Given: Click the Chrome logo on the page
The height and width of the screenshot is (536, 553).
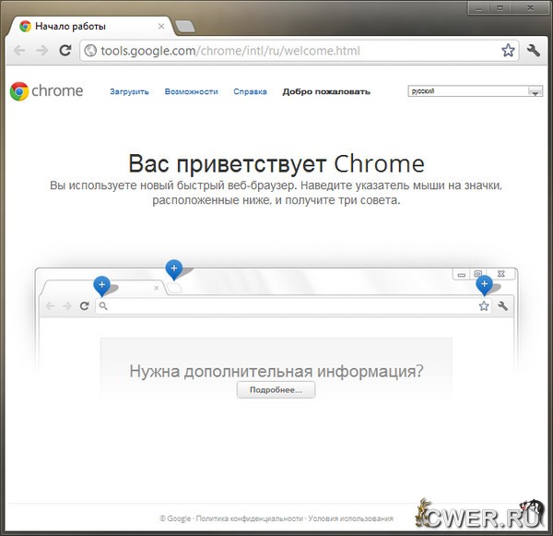Looking at the screenshot, I should coord(46,91).
